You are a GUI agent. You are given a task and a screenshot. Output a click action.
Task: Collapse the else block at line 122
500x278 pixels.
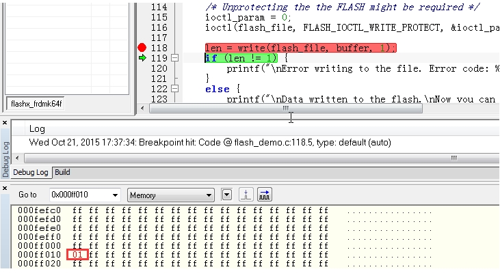[175, 89]
